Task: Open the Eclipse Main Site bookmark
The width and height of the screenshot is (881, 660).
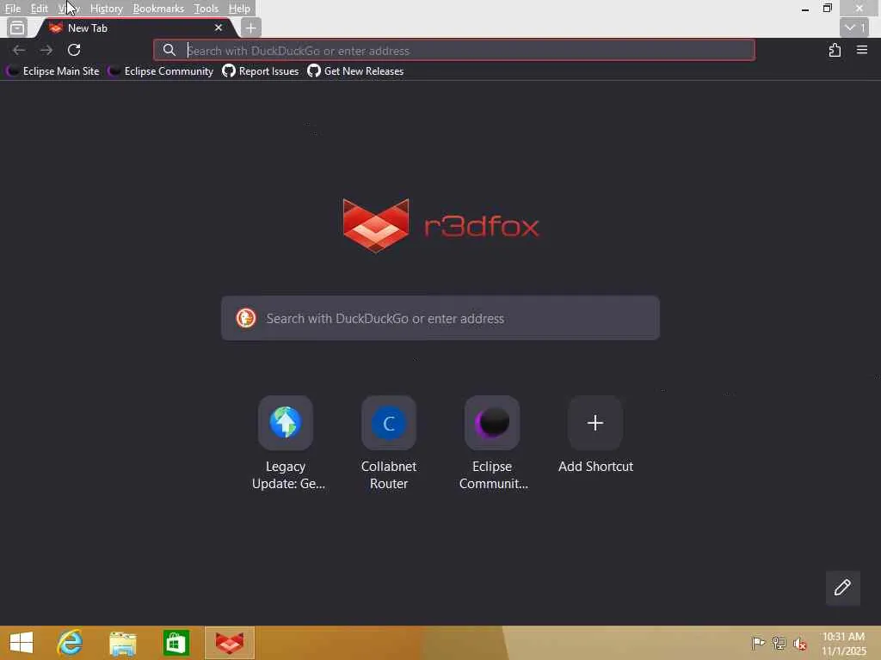Action: pos(52,71)
